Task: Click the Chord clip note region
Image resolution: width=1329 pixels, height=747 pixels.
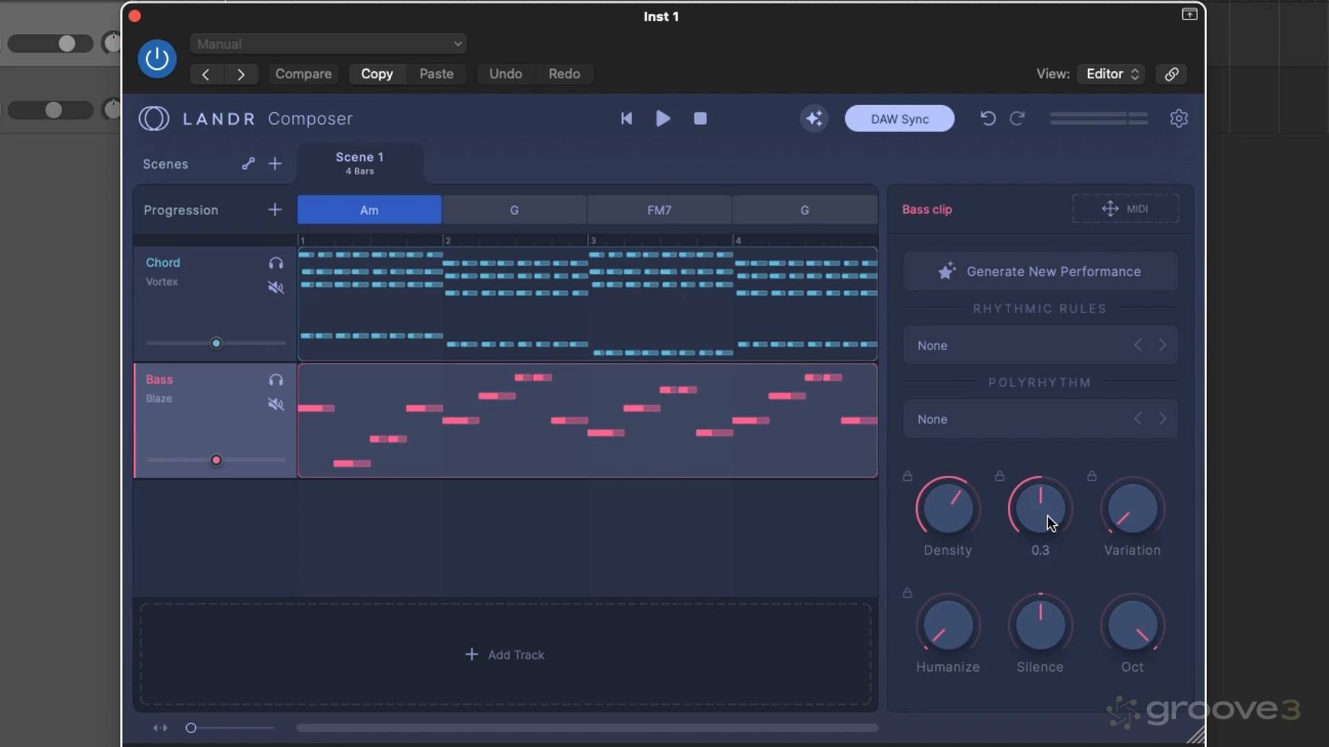Action: pyautogui.click(x=588, y=304)
